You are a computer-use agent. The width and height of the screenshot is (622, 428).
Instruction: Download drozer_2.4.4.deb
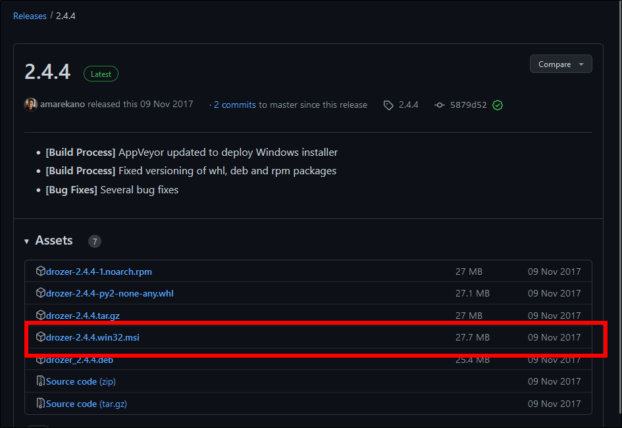pos(80,360)
